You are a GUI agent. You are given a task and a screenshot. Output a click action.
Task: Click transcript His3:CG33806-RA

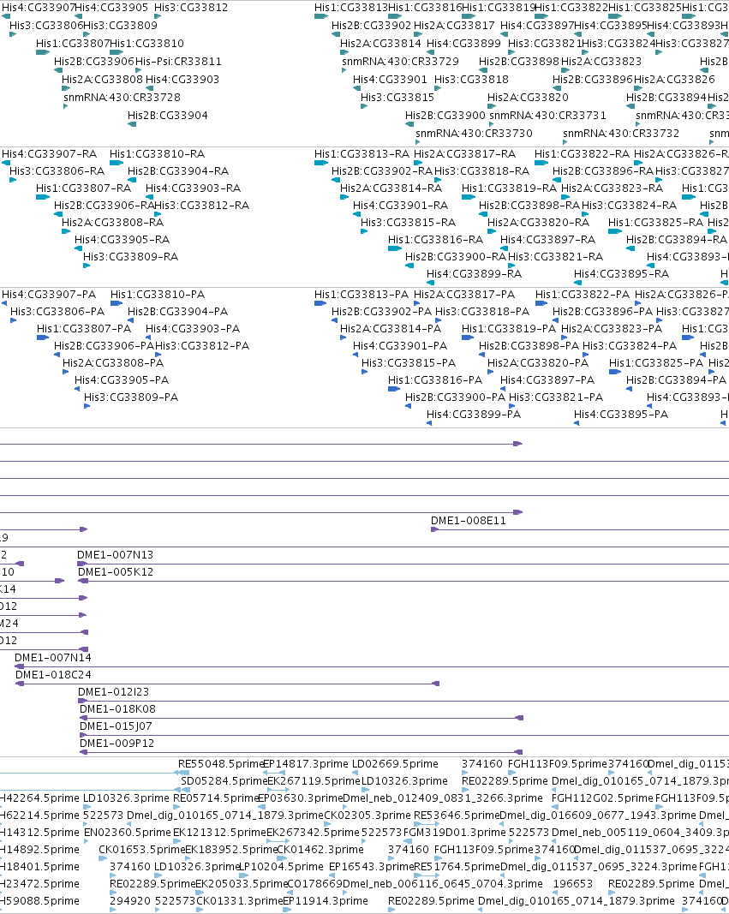click(x=57, y=171)
